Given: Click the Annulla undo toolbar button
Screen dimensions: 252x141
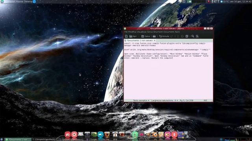Looking at the screenshot, I should pos(164,36).
